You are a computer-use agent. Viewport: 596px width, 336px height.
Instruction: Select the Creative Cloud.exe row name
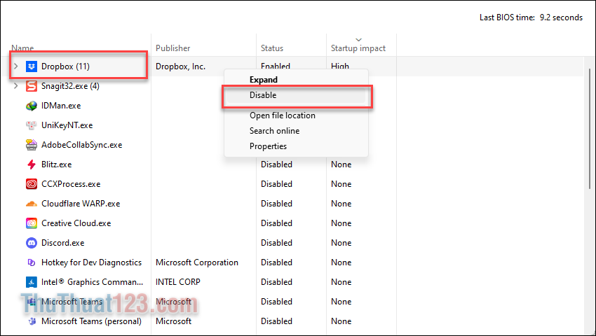pyautogui.click(x=76, y=223)
